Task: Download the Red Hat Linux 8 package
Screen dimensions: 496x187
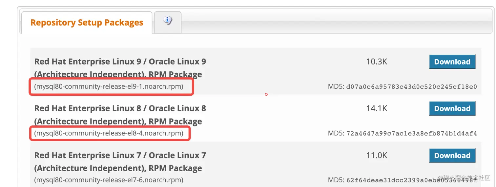Action: 452,109
